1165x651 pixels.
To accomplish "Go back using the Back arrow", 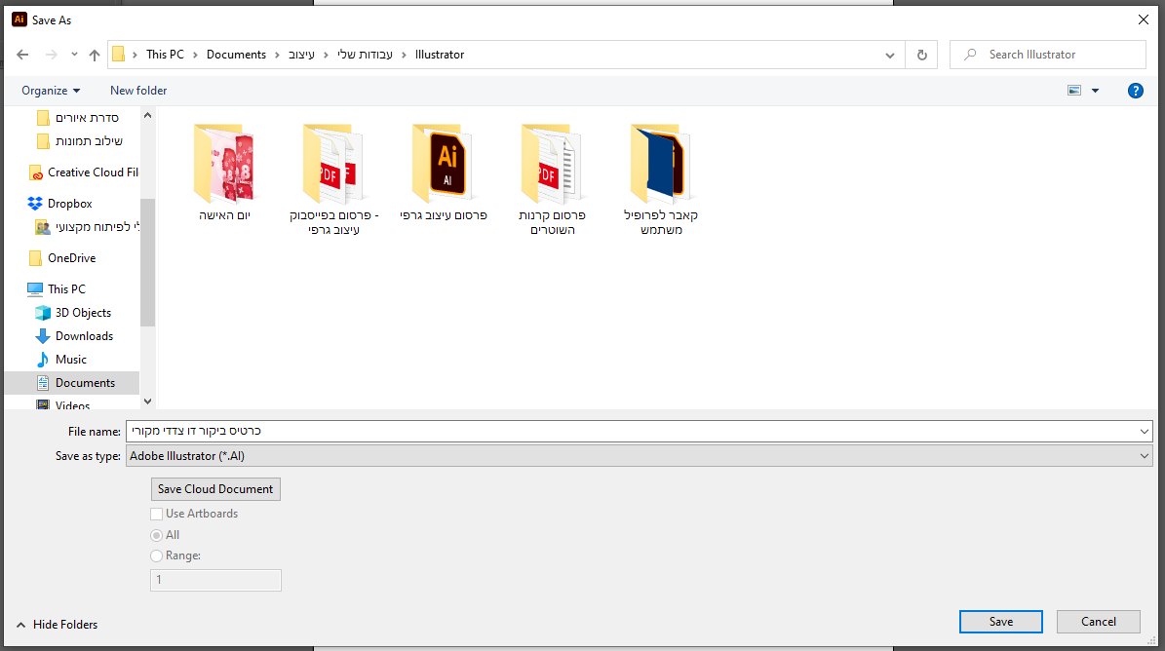I will click(22, 55).
